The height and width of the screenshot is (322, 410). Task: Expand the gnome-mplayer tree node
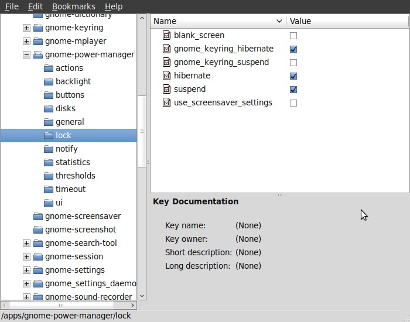(x=26, y=42)
